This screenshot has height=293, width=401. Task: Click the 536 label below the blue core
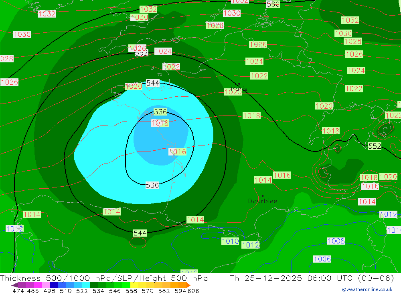tap(152, 185)
